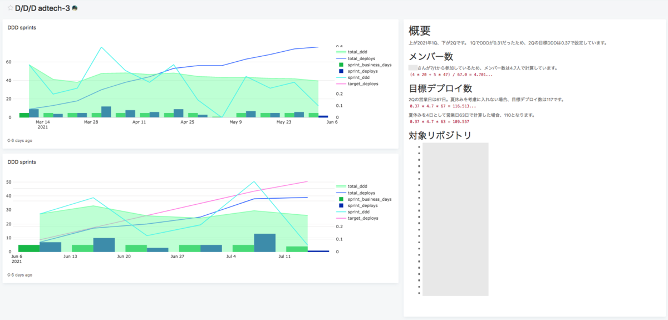The width and height of the screenshot is (668, 320).
Task: Toggle total_deploys series in top chart legend
Action: click(x=361, y=58)
